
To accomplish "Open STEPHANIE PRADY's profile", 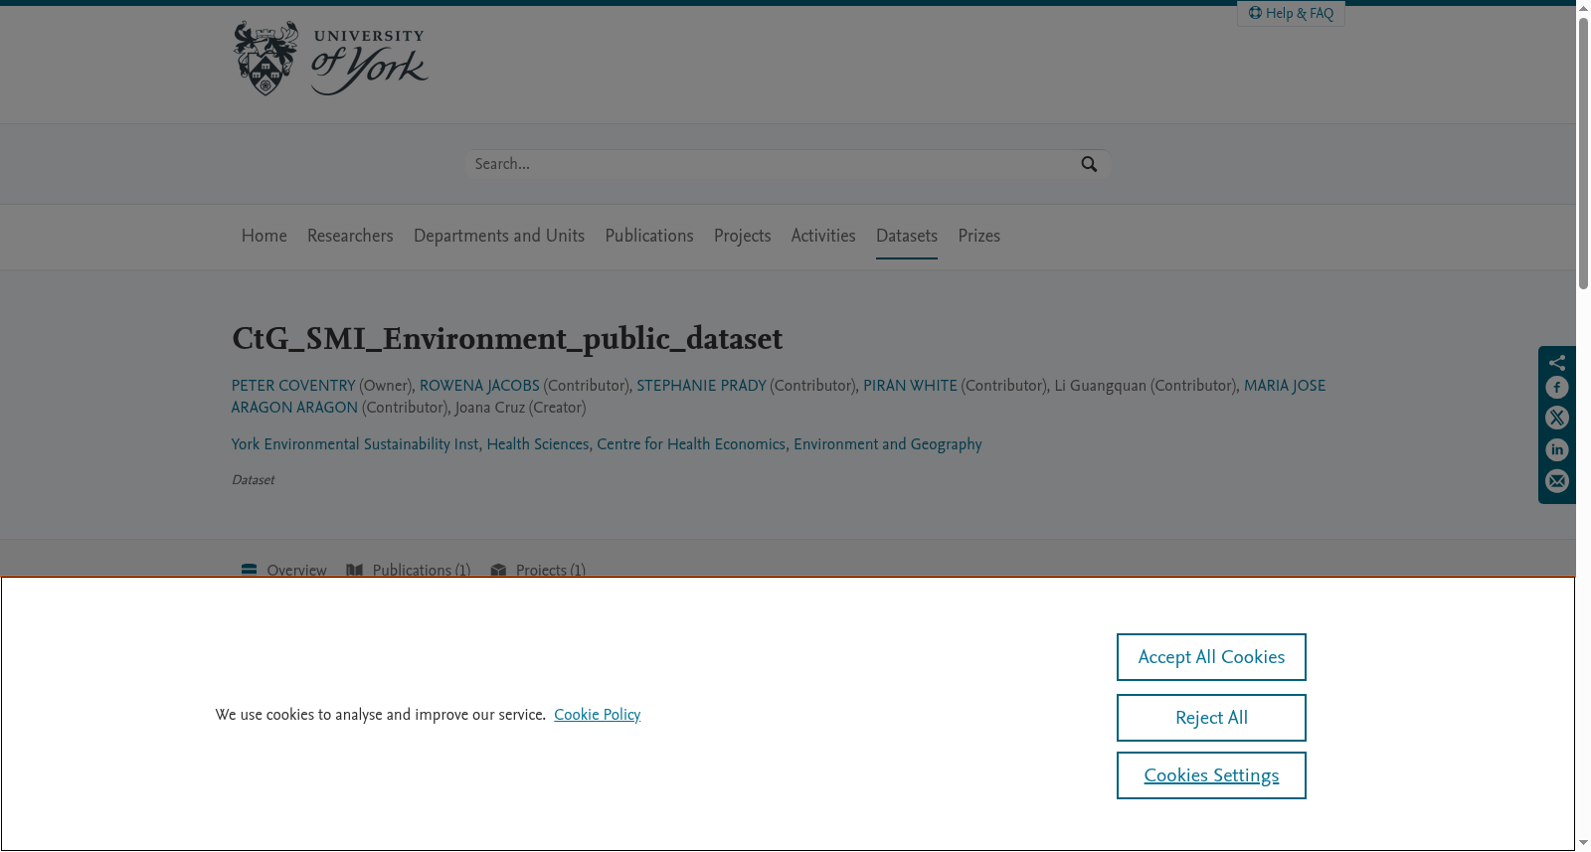I will (702, 386).
